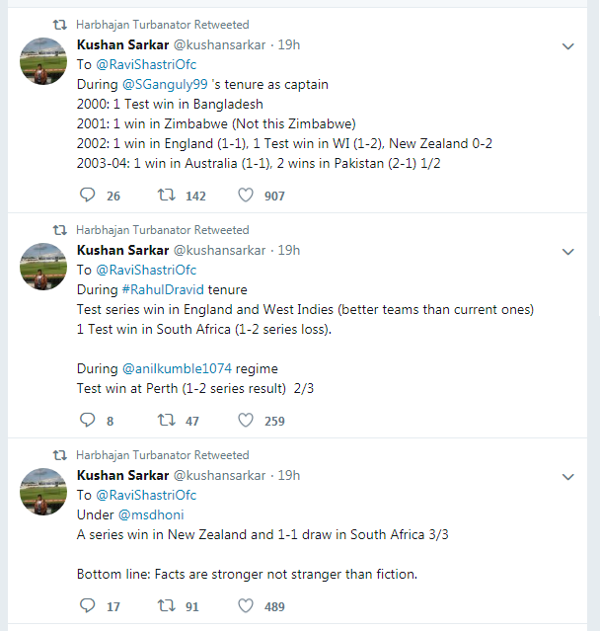Screen dimensions: 600x631
Task: Reply to the Ganguly captaincy tweet
Action: 87,196
